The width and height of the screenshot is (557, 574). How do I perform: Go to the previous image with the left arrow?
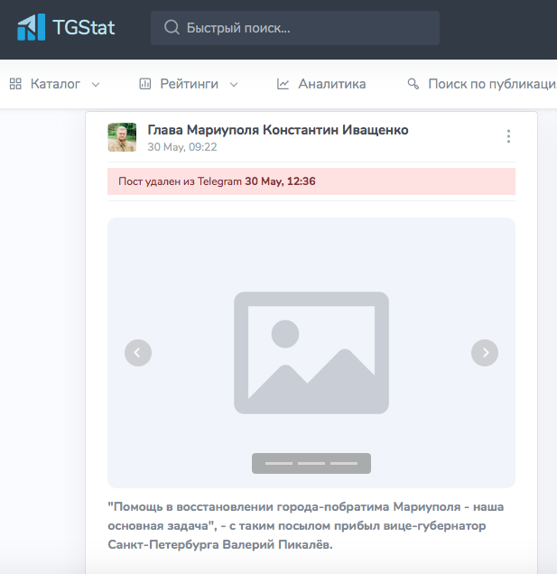tap(137, 353)
